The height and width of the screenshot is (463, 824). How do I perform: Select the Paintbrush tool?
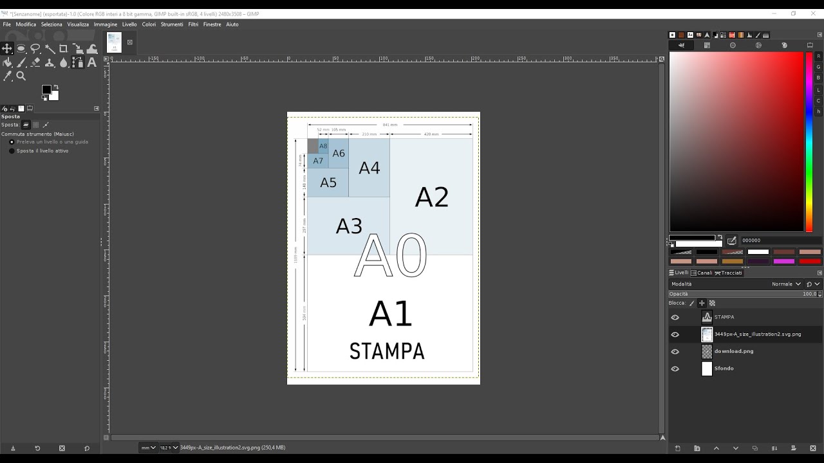coord(21,62)
